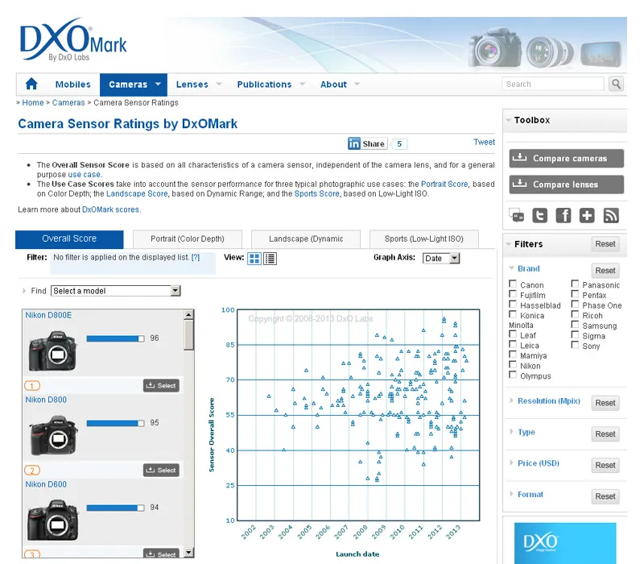644x564 pixels.
Task: Open the comments bubble icon in Toolbox
Action: tap(516, 215)
